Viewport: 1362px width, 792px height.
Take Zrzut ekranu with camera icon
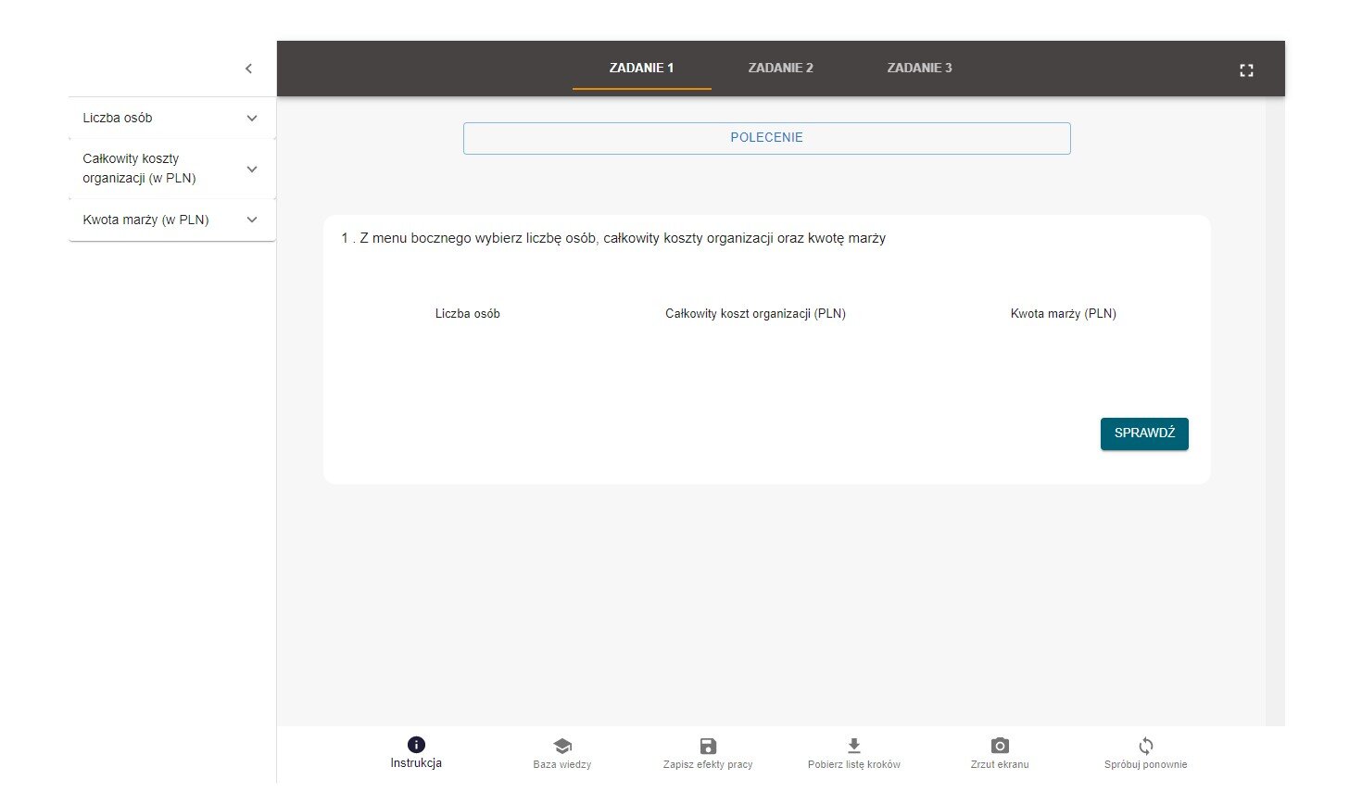pyautogui.click(x=1000, y=746)
